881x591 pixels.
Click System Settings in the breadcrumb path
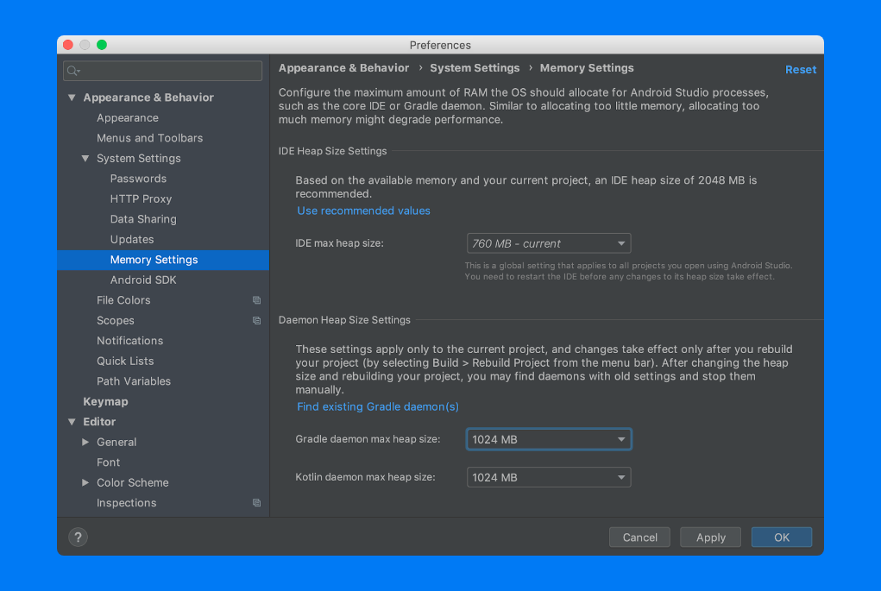tap(475, 68)
